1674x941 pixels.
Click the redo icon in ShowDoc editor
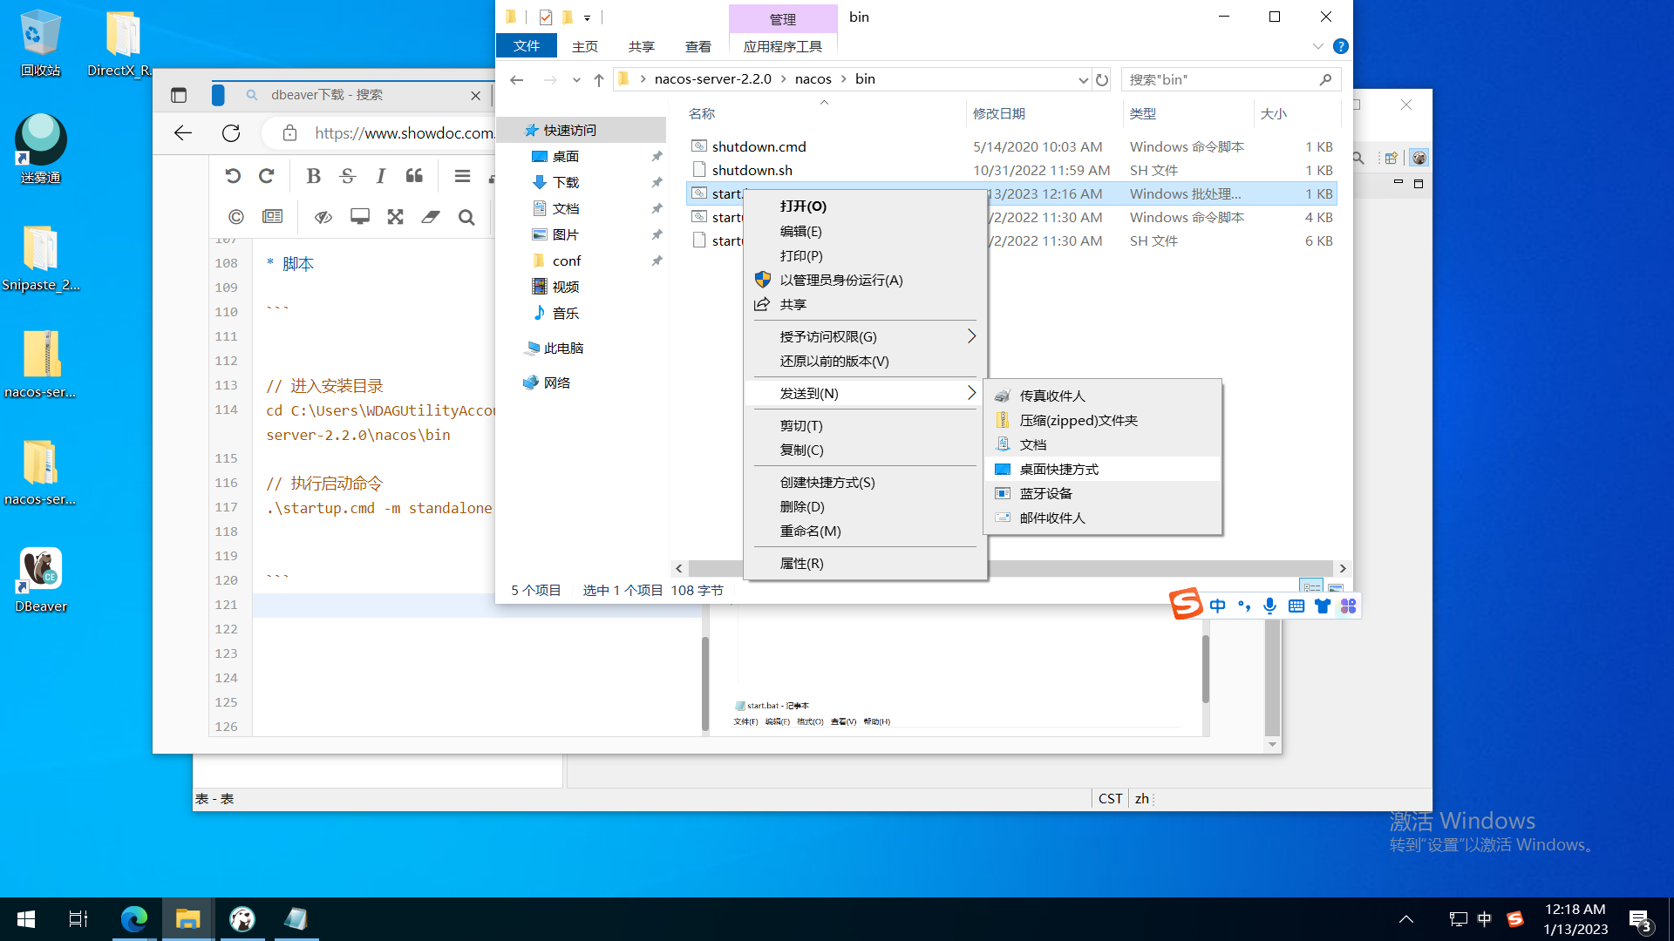tap(267, 176)
